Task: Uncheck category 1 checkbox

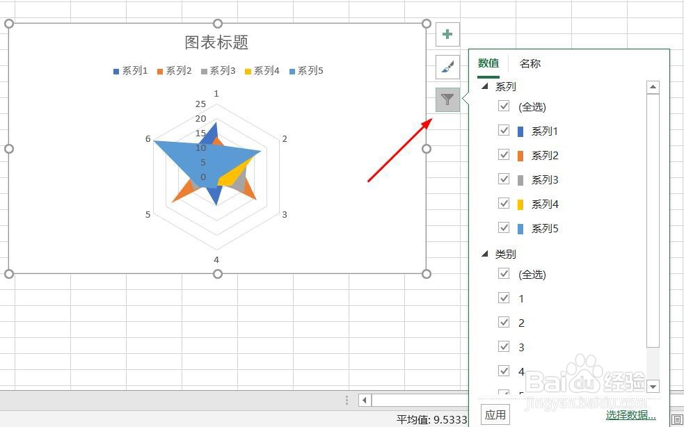Action: click(x=504, y=298)
